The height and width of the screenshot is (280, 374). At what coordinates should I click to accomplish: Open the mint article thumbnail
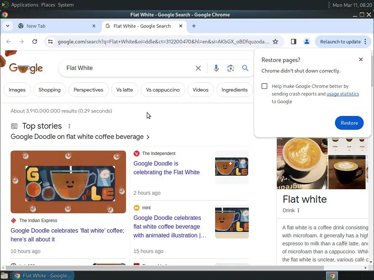click(x=232, y=222)
